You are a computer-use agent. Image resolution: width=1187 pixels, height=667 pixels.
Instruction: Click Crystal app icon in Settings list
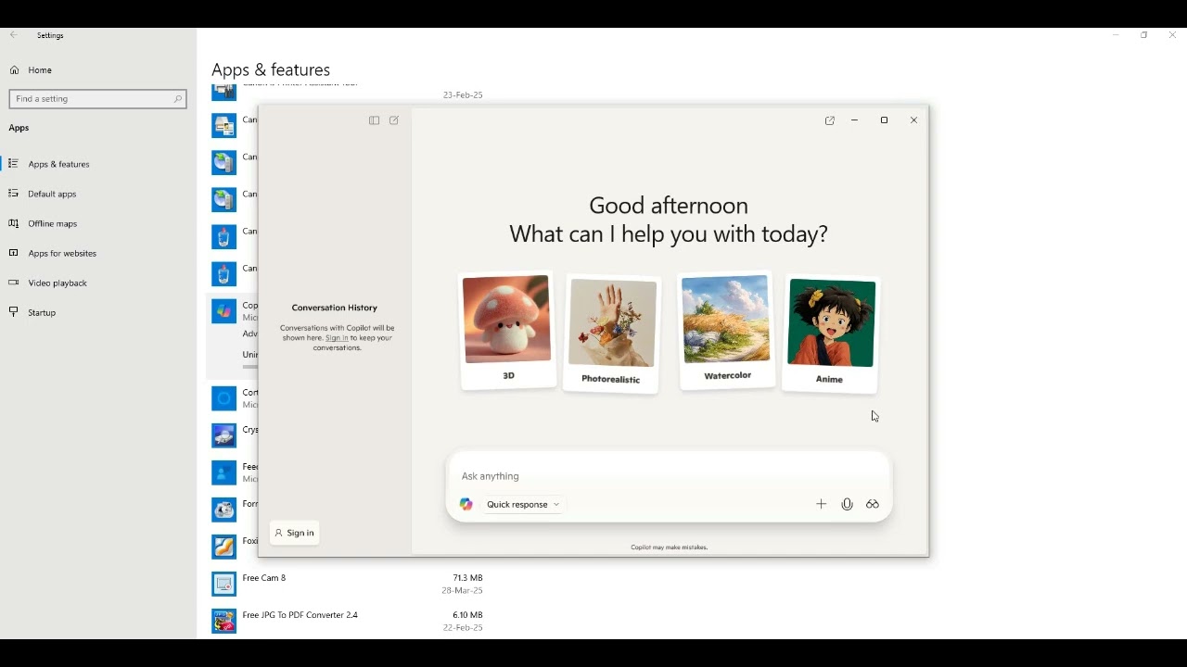coord(223,435)
